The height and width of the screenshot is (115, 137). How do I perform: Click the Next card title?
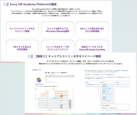coord(102,83)
